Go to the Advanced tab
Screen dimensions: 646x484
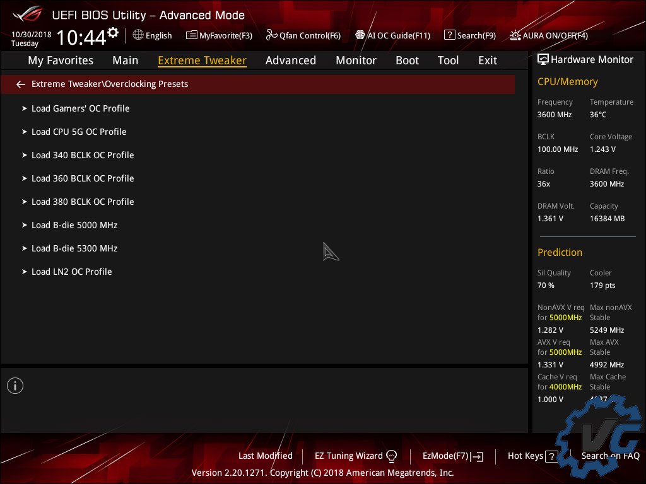(291, 60)
